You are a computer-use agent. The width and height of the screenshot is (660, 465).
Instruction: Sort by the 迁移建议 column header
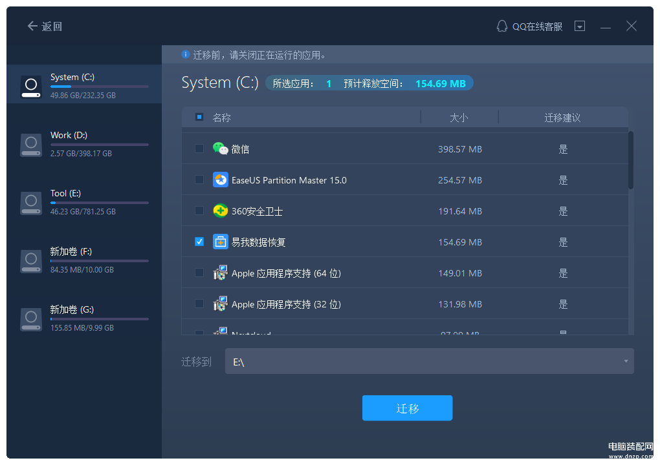click(562, 118)
